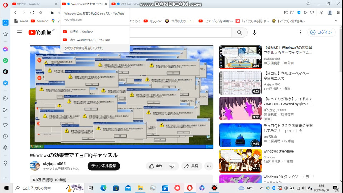Open the YouTube bookmark in bookmarks bar

click(39, 21)
